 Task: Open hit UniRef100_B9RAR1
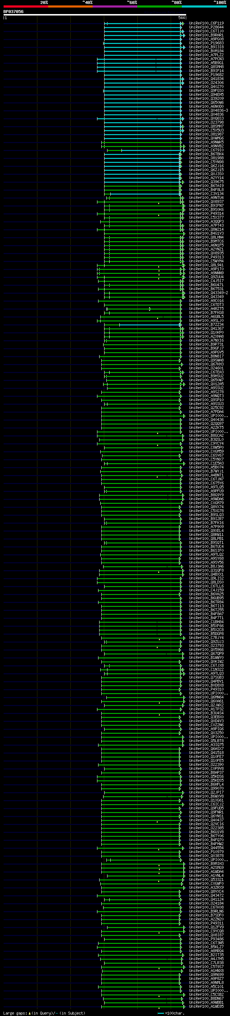(x=206, y=35)
